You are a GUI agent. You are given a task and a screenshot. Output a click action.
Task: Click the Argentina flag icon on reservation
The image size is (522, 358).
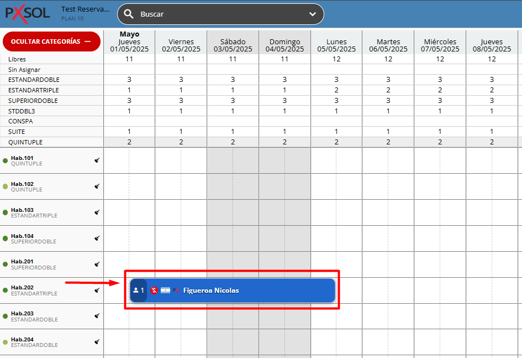pos(165,290)
